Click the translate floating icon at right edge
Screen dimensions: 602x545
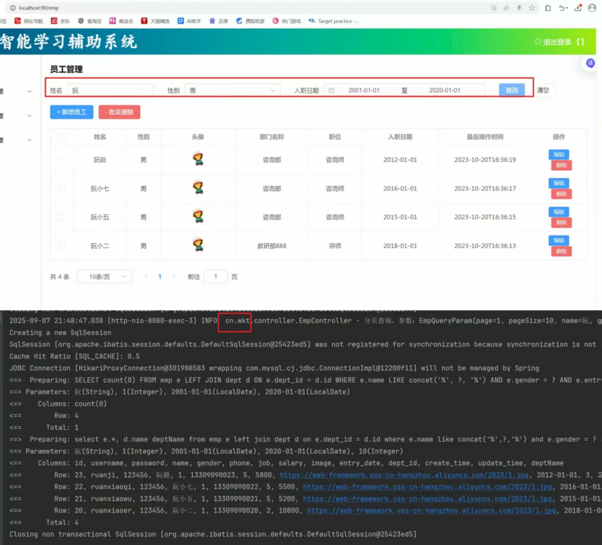(591, 63)
